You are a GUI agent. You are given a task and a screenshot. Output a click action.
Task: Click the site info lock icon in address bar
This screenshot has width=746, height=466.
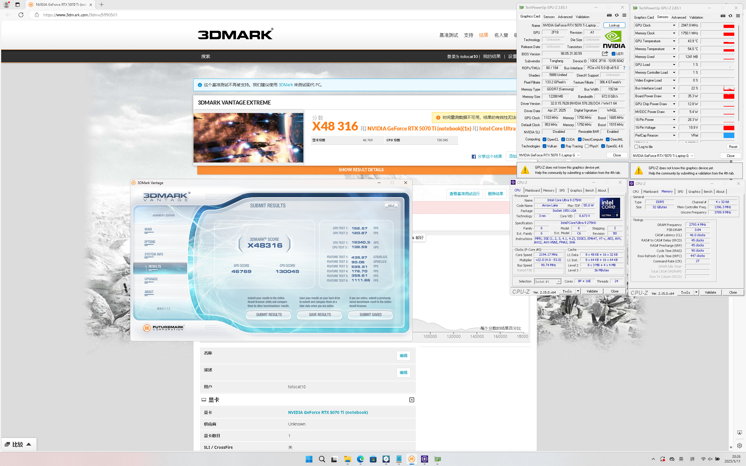pyautogui.click(x=37, y=15)
